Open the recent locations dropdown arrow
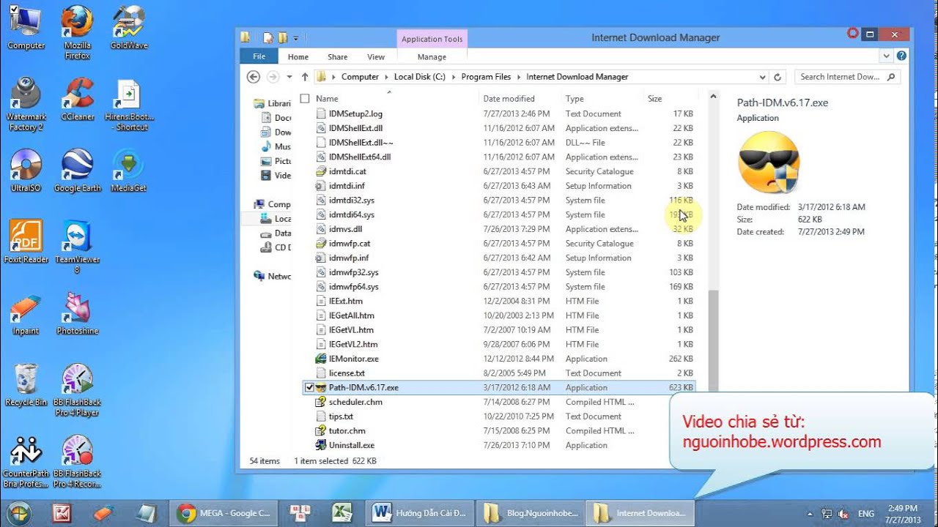The image size is (938, 527). [289, 77]
